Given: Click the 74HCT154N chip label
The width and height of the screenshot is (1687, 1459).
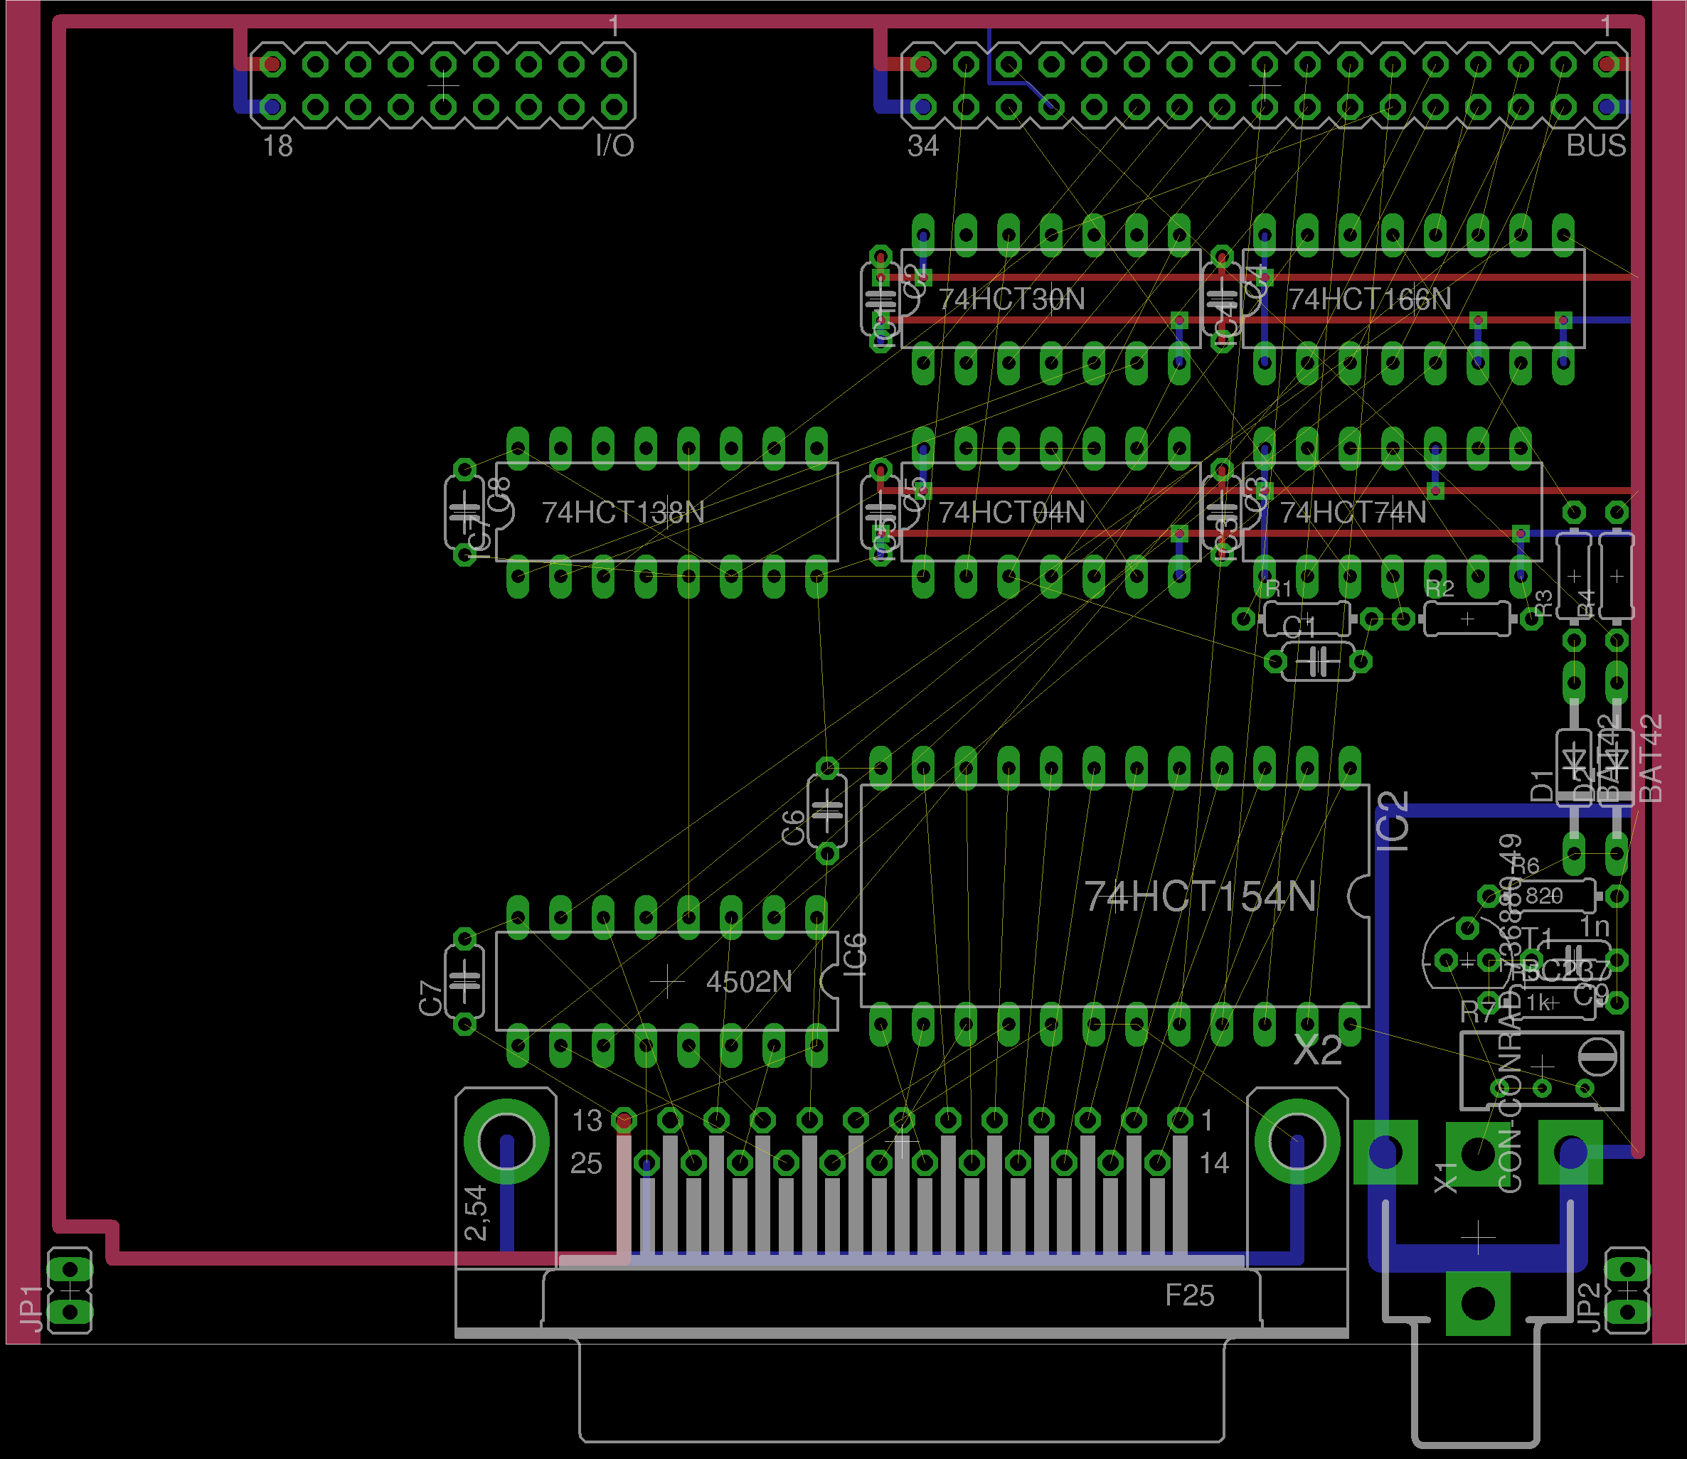Looking at the screenshot, I should pyautogui.click(x=1199, y=897).
